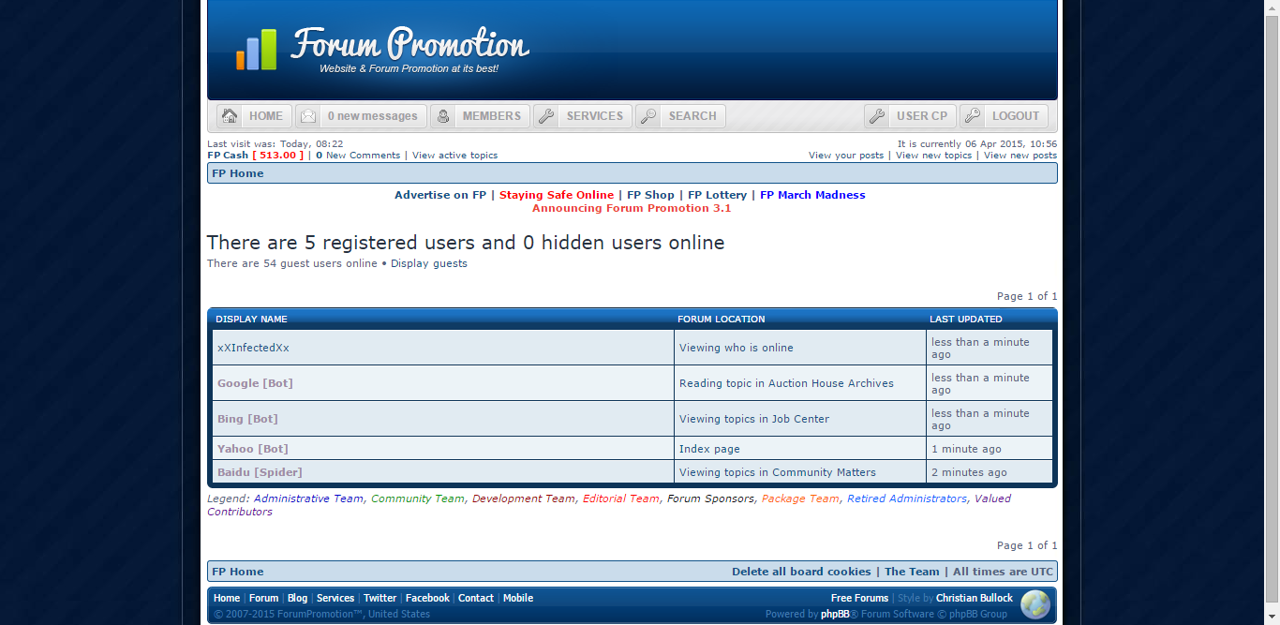
Task: Click the key icon beside LOGOUT
Action: (x=973, y=116)
